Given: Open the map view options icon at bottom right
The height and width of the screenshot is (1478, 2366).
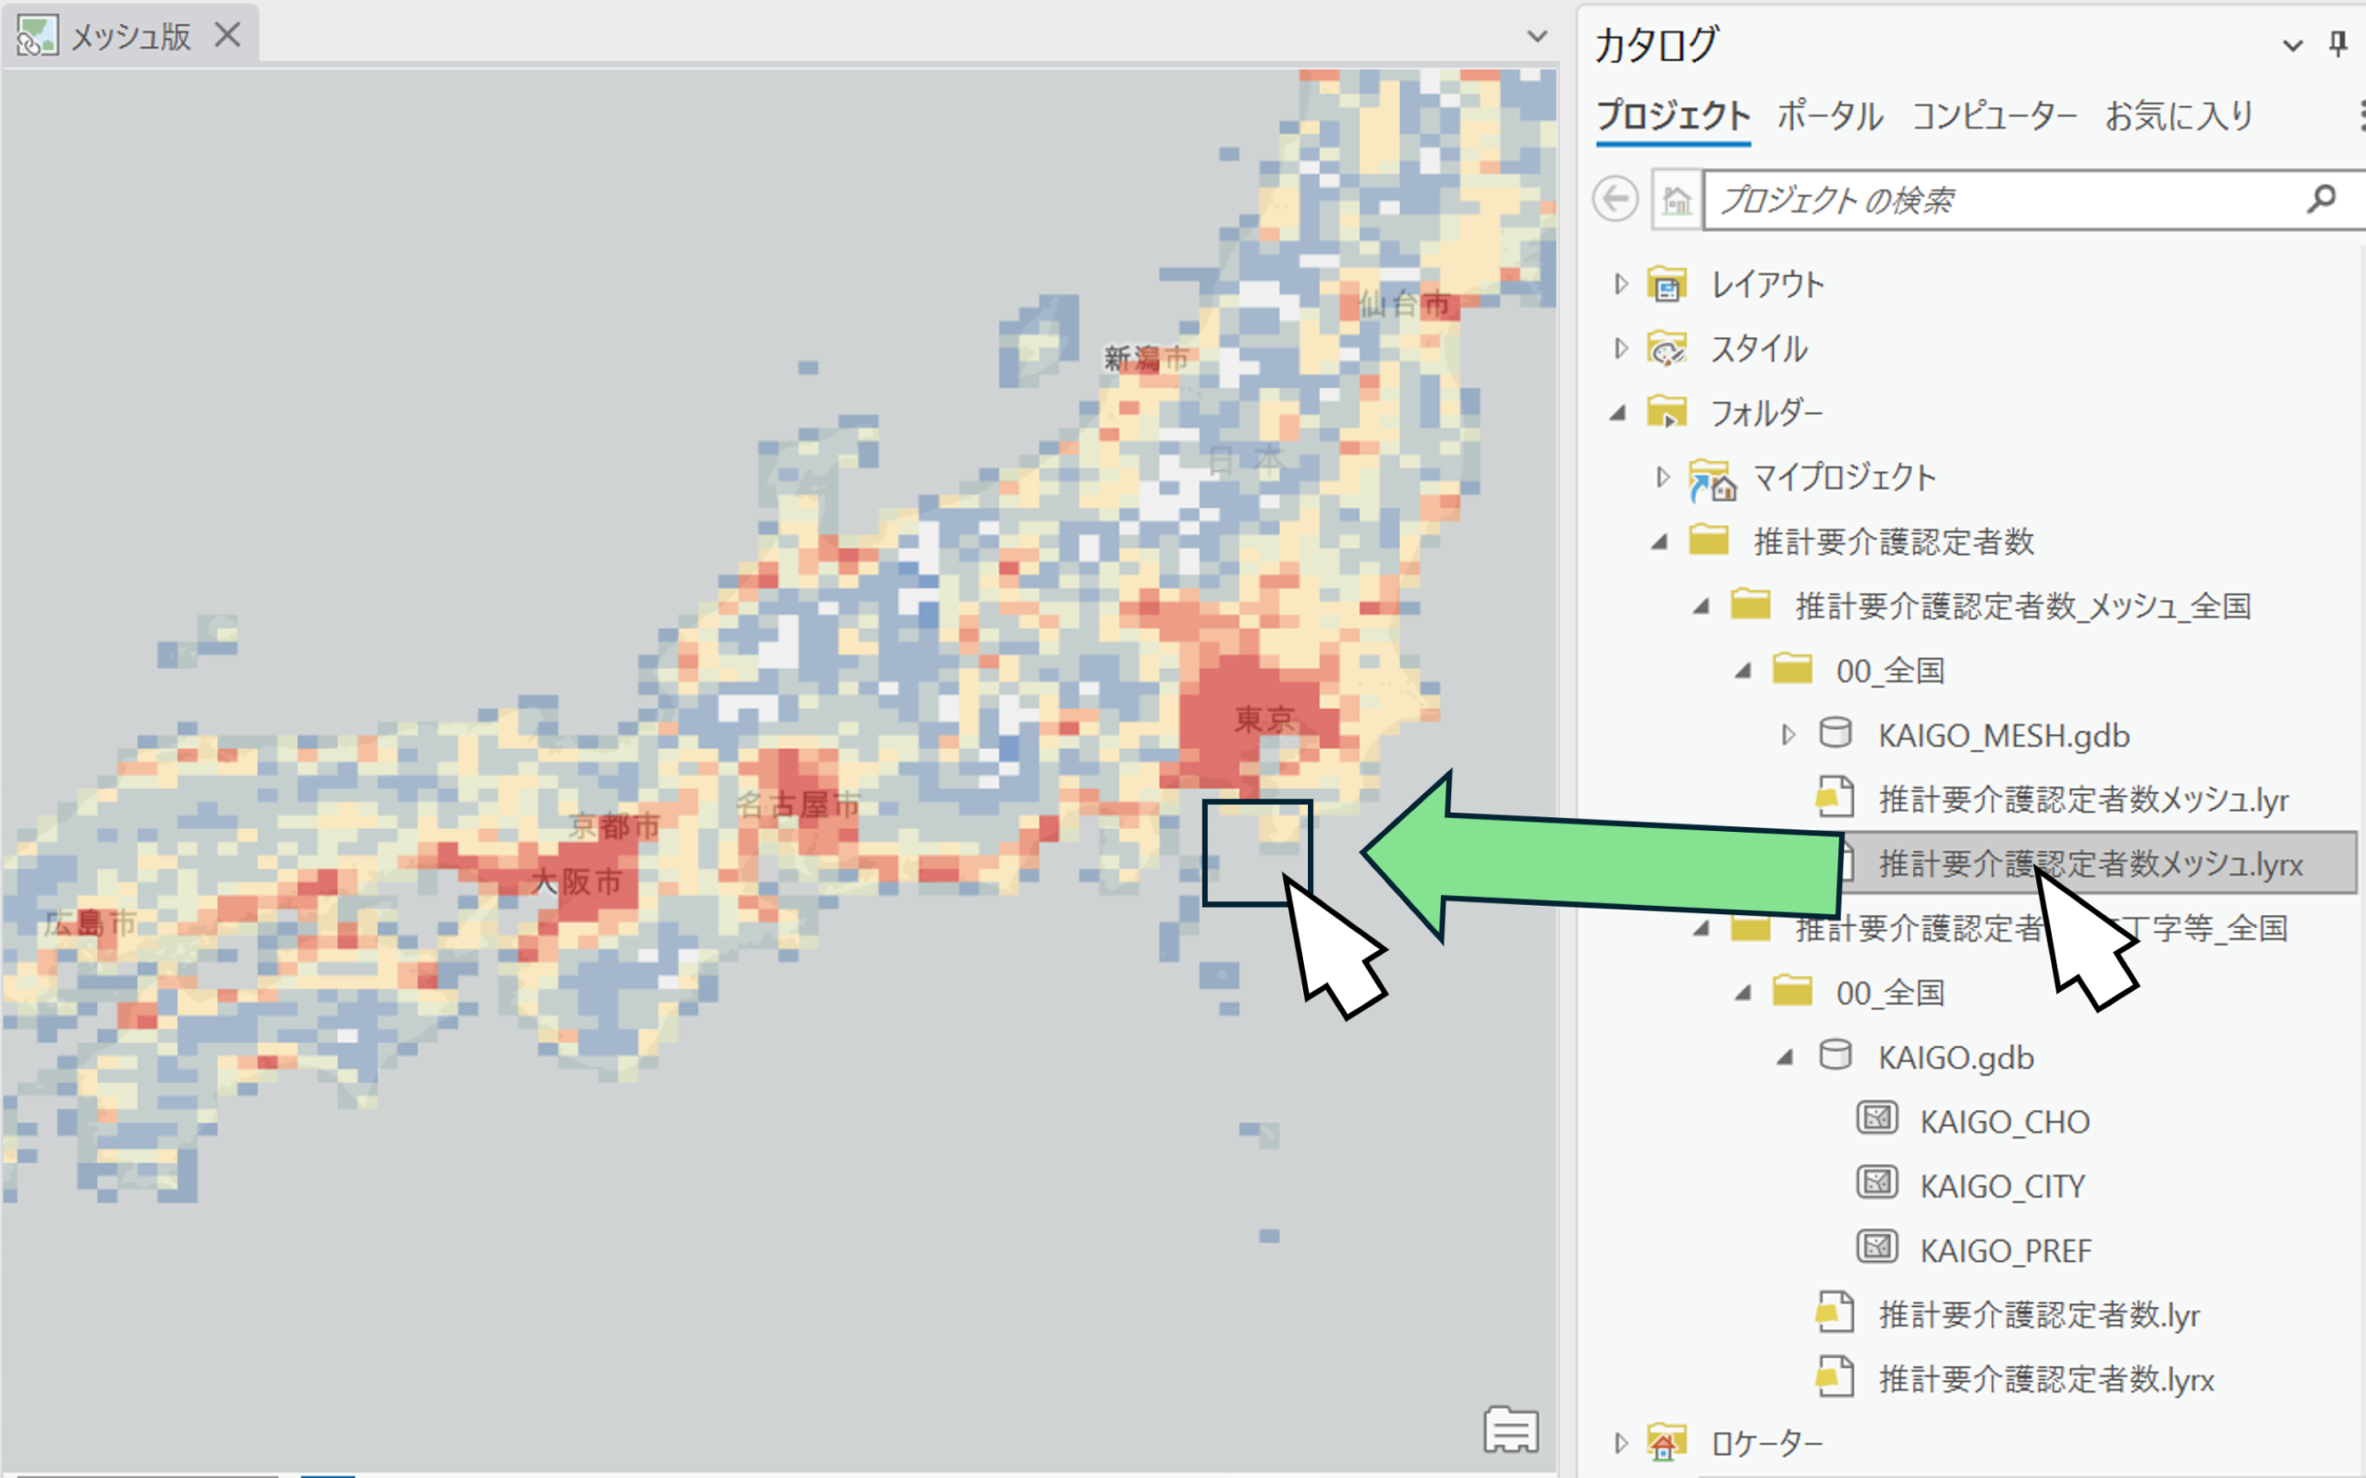Looking at the screenshot, I should tap(1511, 1431).
